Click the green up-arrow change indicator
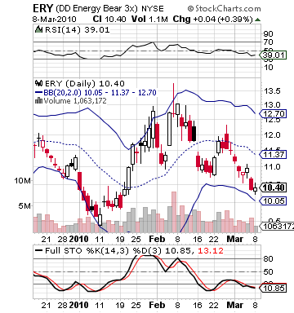 [x=257, y=20]
